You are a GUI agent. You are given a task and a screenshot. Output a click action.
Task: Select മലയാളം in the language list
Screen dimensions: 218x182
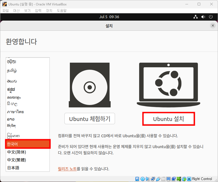(x=28, y=98)
